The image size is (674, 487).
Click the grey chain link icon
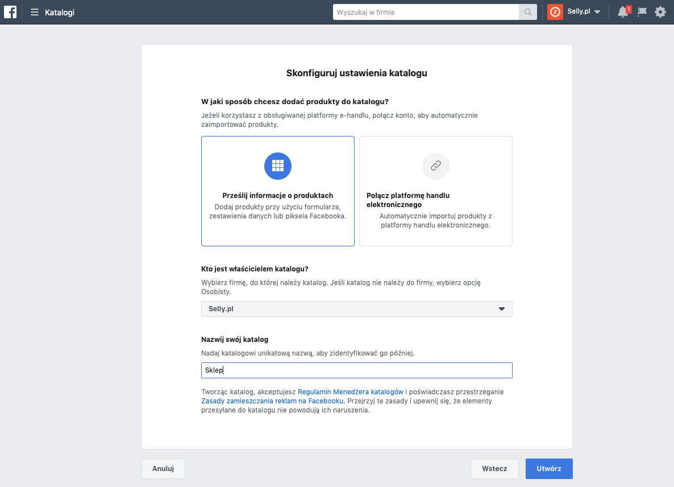point(436,166)
